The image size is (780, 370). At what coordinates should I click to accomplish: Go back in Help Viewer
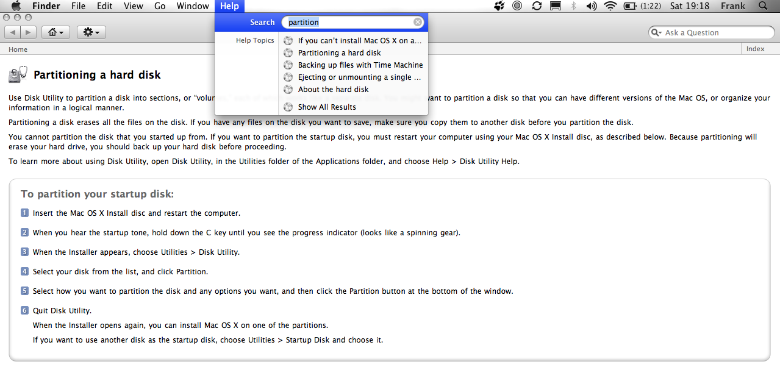click(12, 32)
